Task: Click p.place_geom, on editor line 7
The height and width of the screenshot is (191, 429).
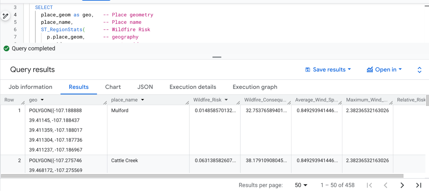Action: (x=66, y=37)
